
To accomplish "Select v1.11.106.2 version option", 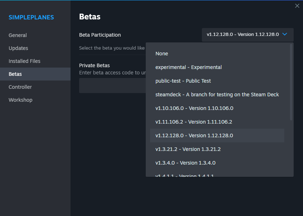I will tap(217, 122).
